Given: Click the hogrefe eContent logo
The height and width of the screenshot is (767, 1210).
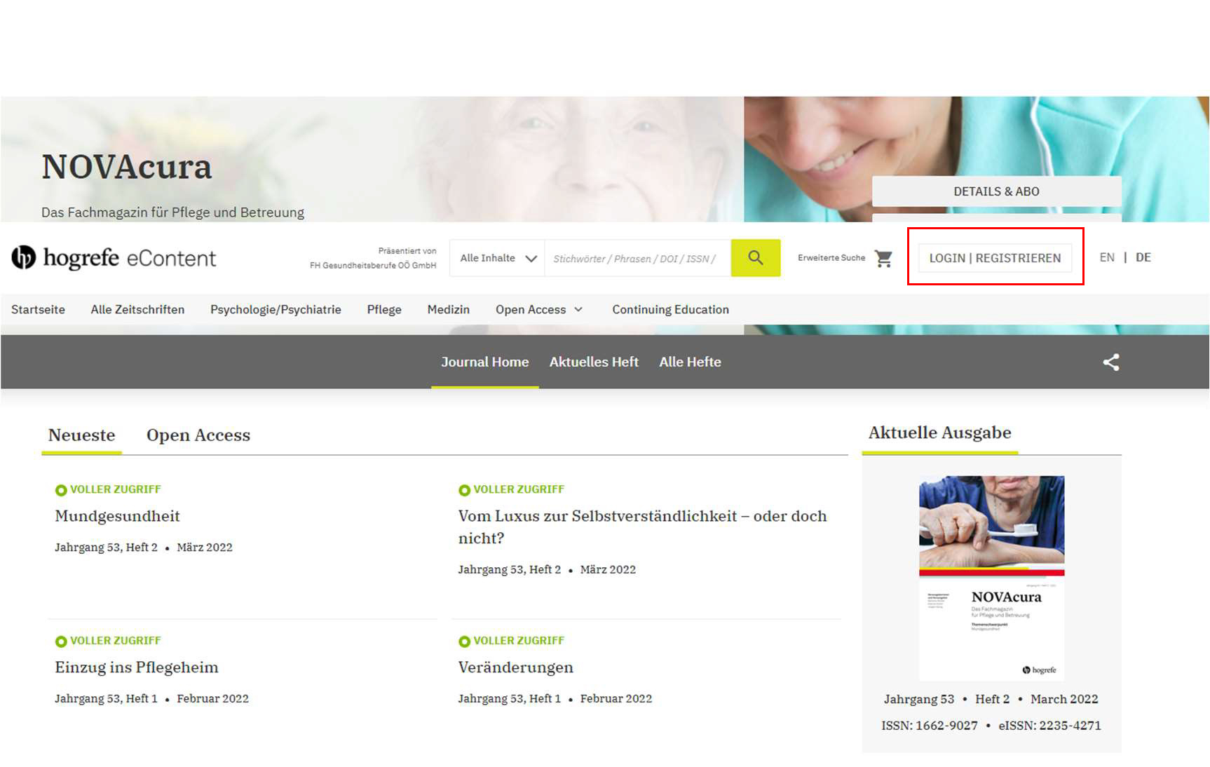Looking at the screenshot, I should pyautogui.click(x=114, y=258).
